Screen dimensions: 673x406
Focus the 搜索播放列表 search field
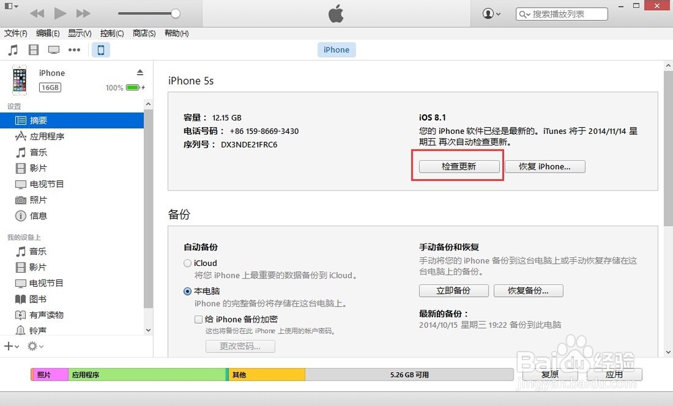pos(562,14)
